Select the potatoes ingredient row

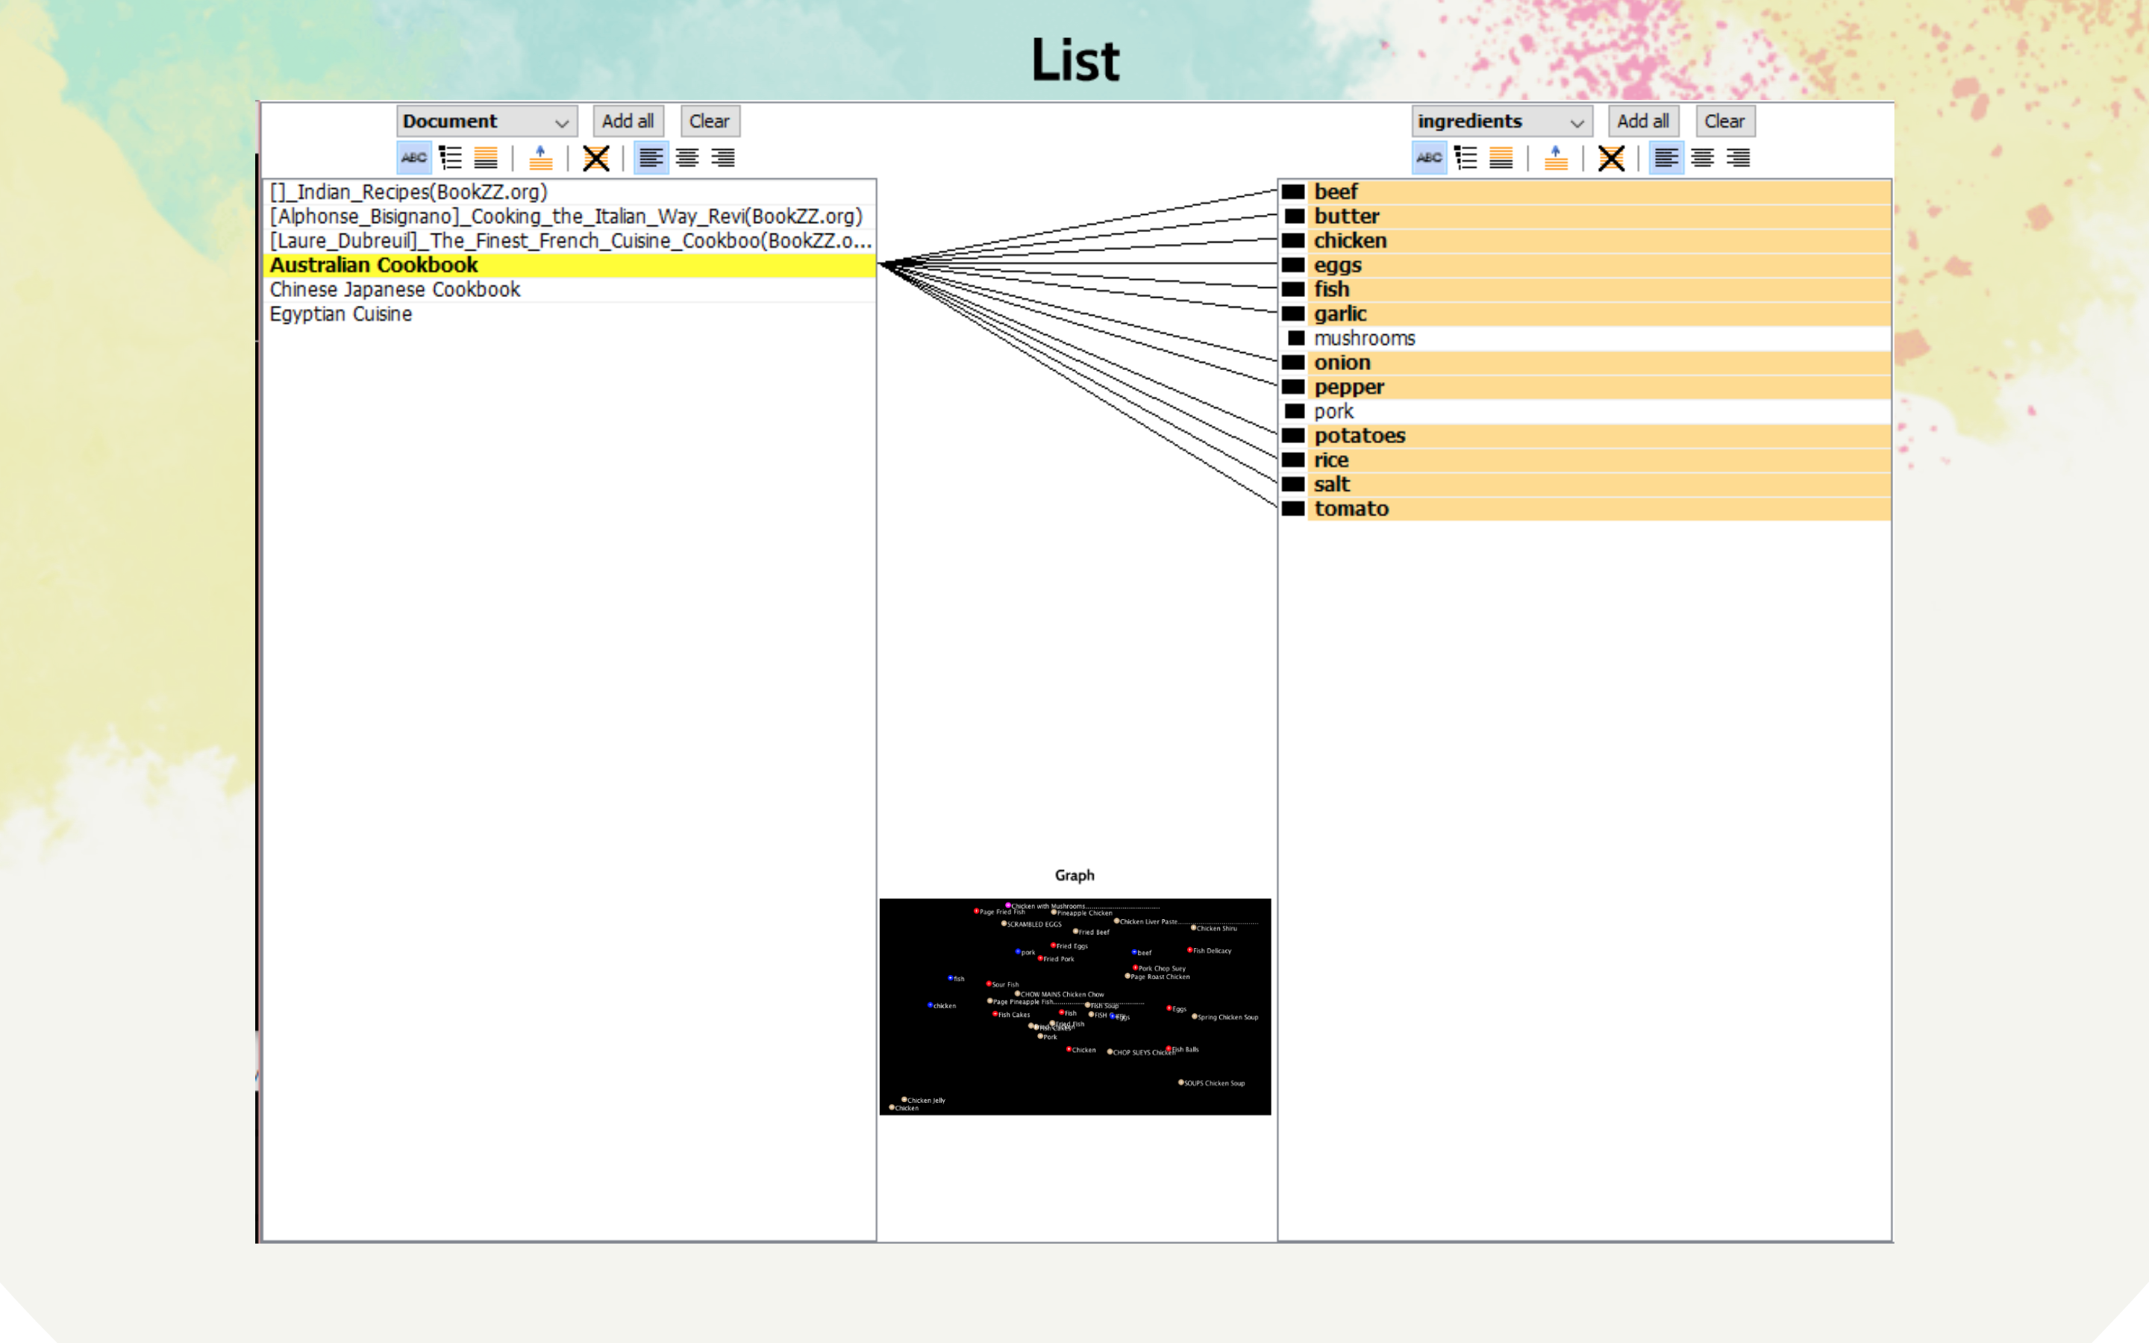click(x=1585, y=436)
